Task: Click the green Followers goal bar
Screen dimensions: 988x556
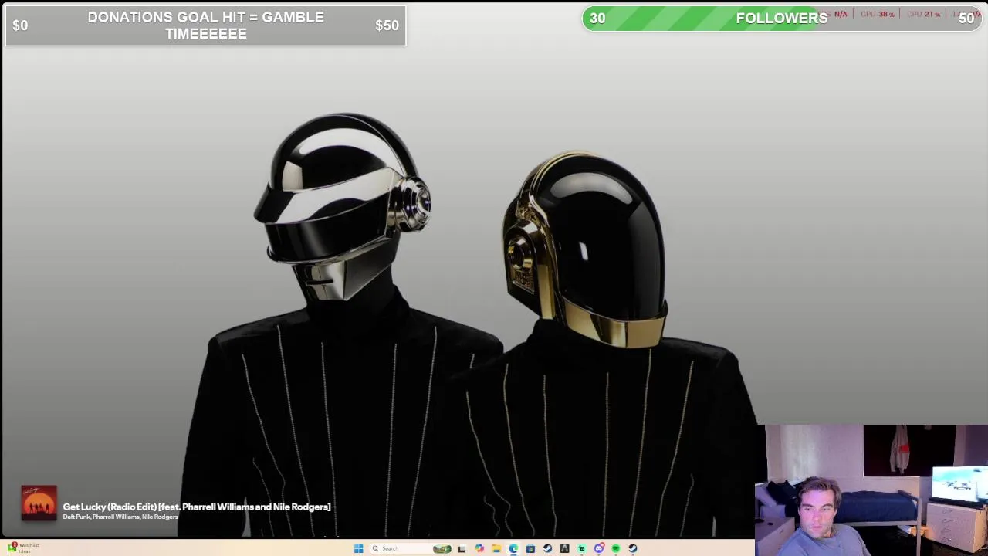Action: 781,18
